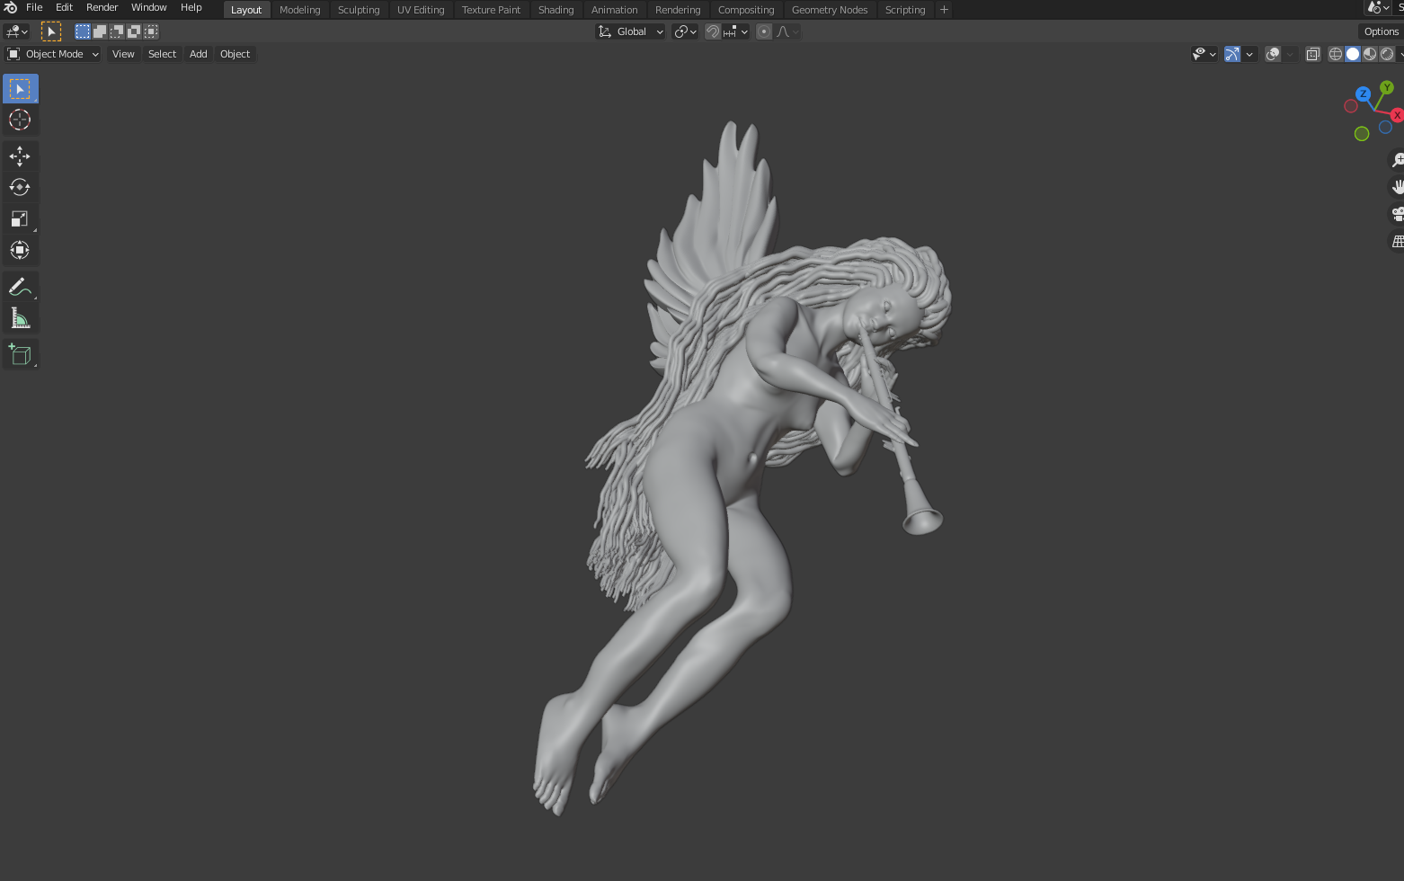This screenshot has height=881, width=1404.
Task: Open the Help menu
Action: pyautogui.click(x=191, y=7)
